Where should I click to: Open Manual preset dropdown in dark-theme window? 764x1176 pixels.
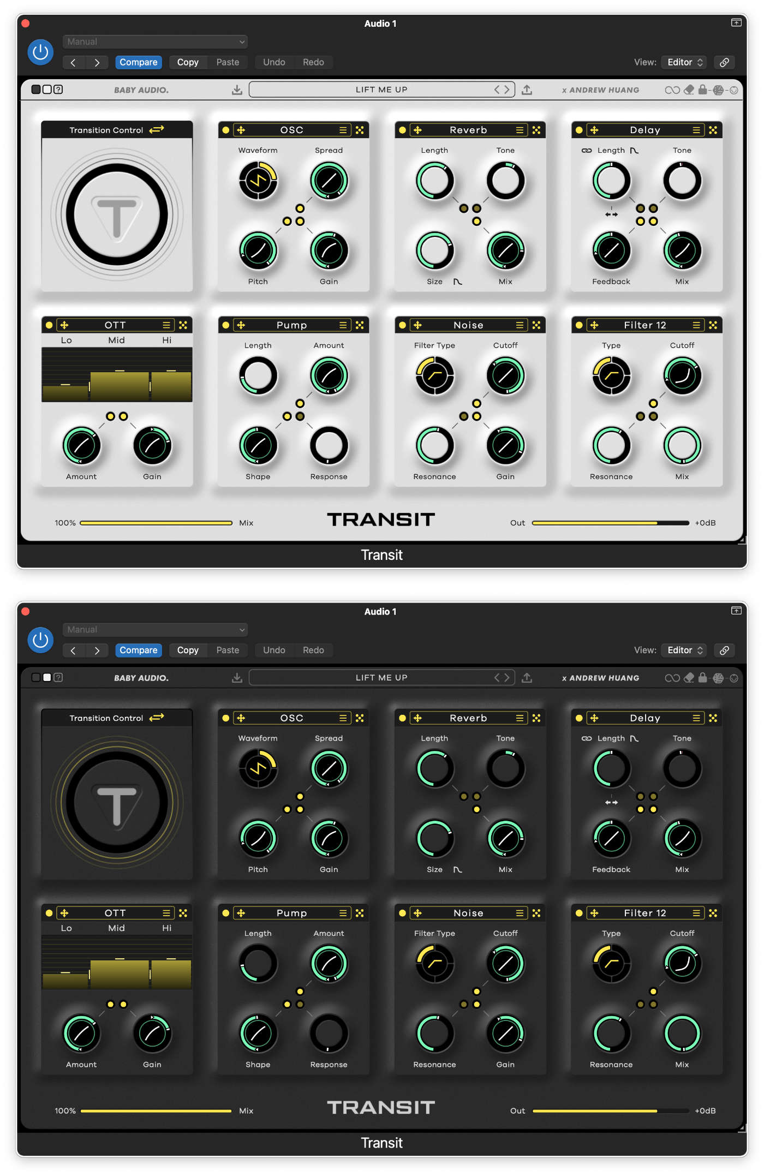coord(155,630)
